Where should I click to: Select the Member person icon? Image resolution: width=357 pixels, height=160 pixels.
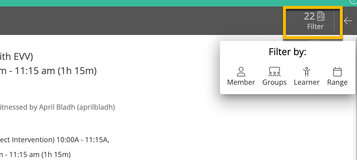(x=241, y=71)
